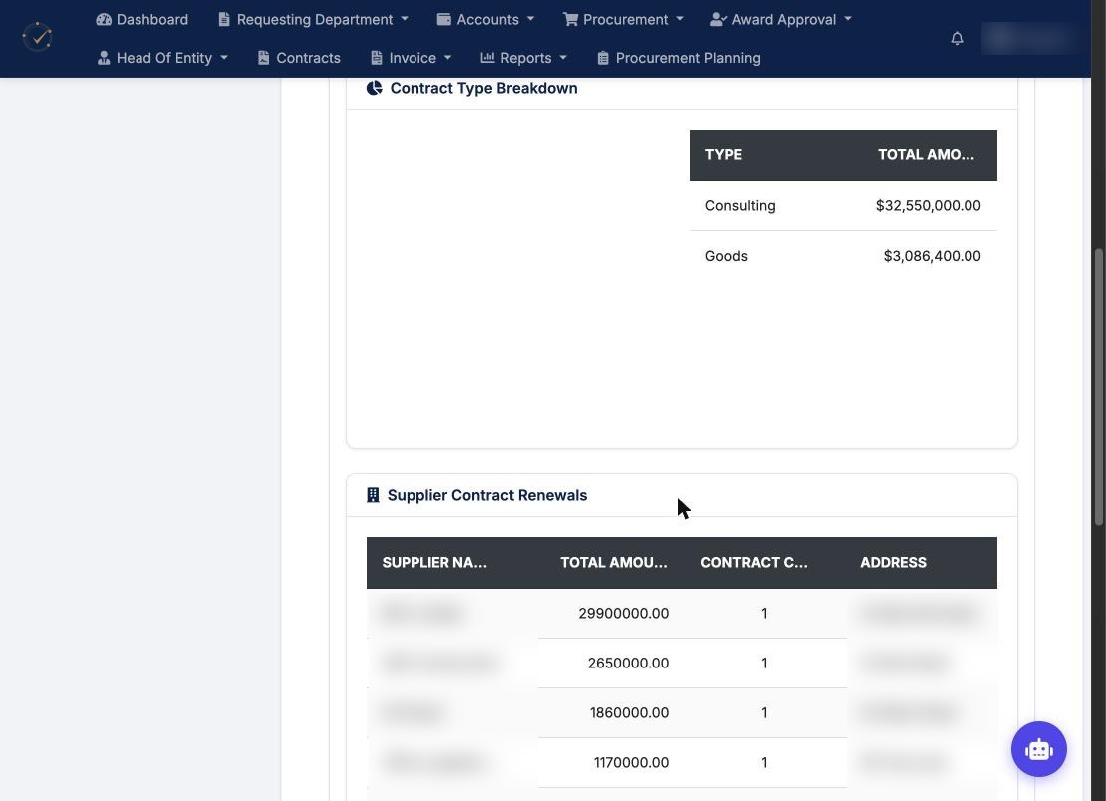Click the Head Of Entity person icon

(x=104, y=58)
